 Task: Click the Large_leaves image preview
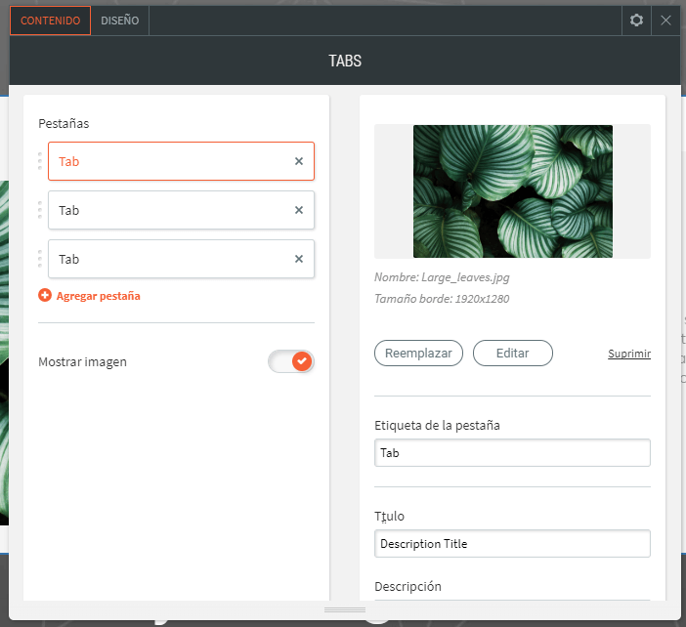(x=513, y=191)
